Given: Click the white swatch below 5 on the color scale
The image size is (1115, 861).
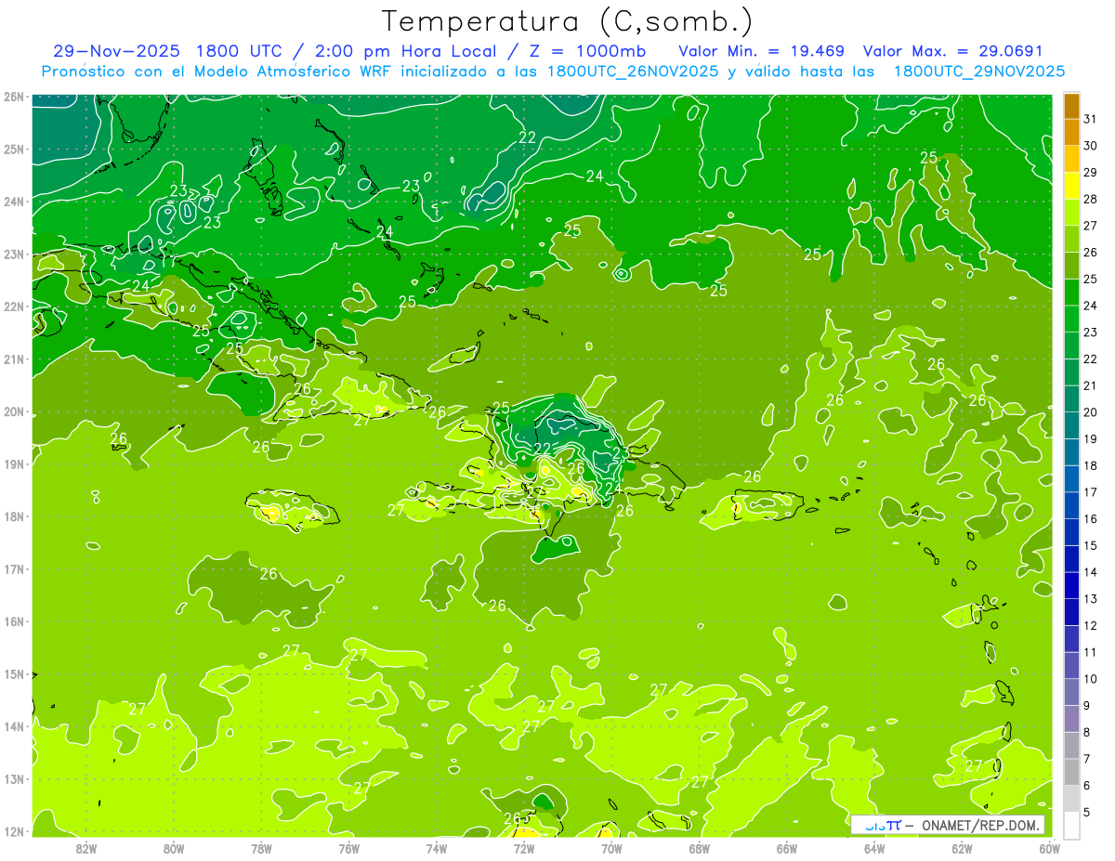Looking at the screenshot, I should tap(1071, 825).
